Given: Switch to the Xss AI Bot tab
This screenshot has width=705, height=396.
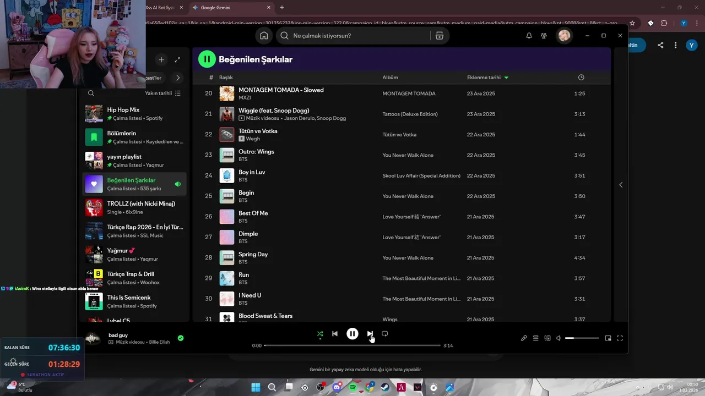Looking at the screenshot, I should point(164,8).
